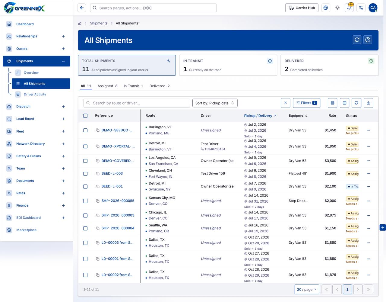
Task: Open row actions for SEED-L-001
Action: tap(368, 187)
